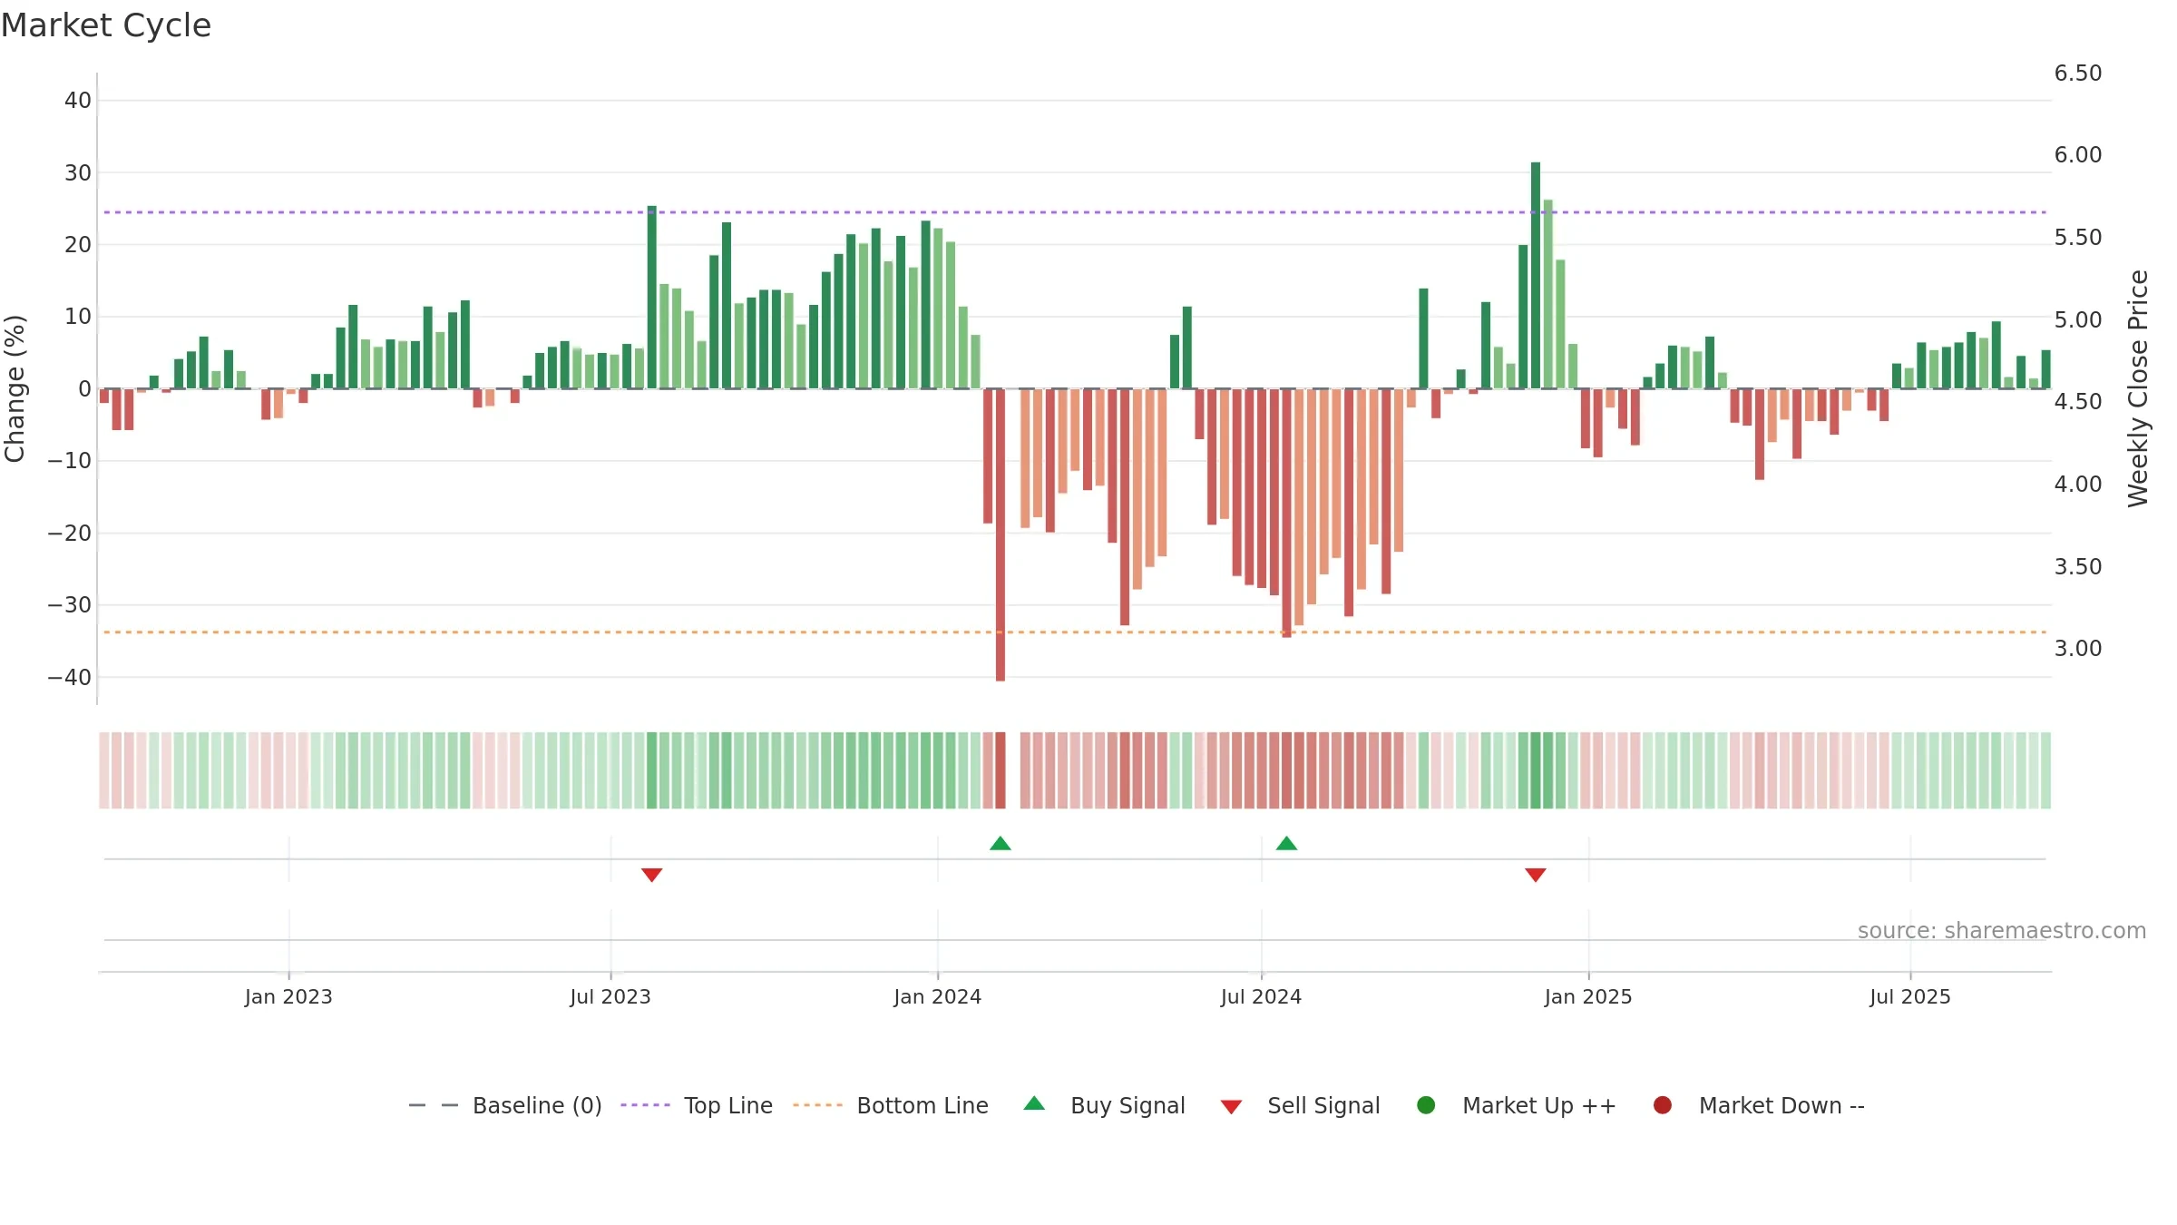Click the Jul 2025 axis tick label

click(1910, 996)
